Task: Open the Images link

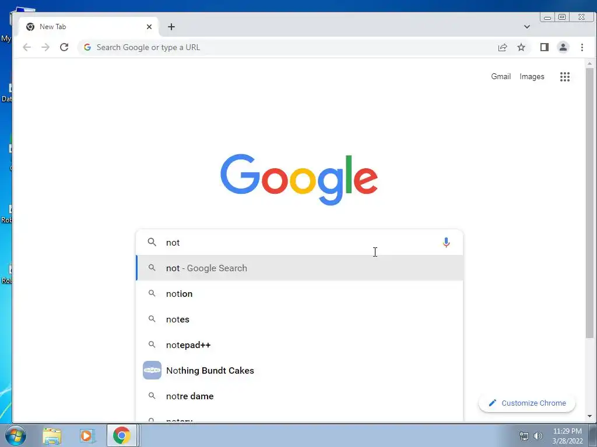Action: click(x=532, y=76)
